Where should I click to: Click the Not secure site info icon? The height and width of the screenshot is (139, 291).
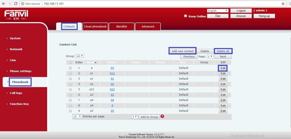click(22, 4)
